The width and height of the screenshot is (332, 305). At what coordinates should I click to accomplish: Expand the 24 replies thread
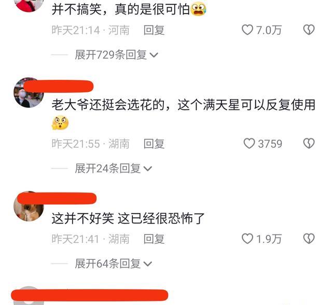[114, 169]
